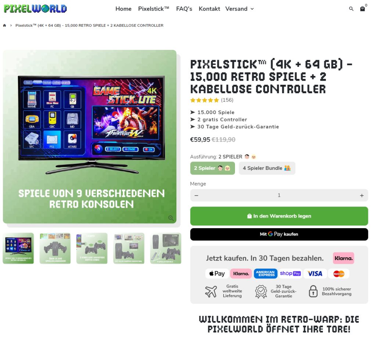Click In den Warenkorb legen button
The width and height of the screenshot is (376, 339).
coord(279,216)
